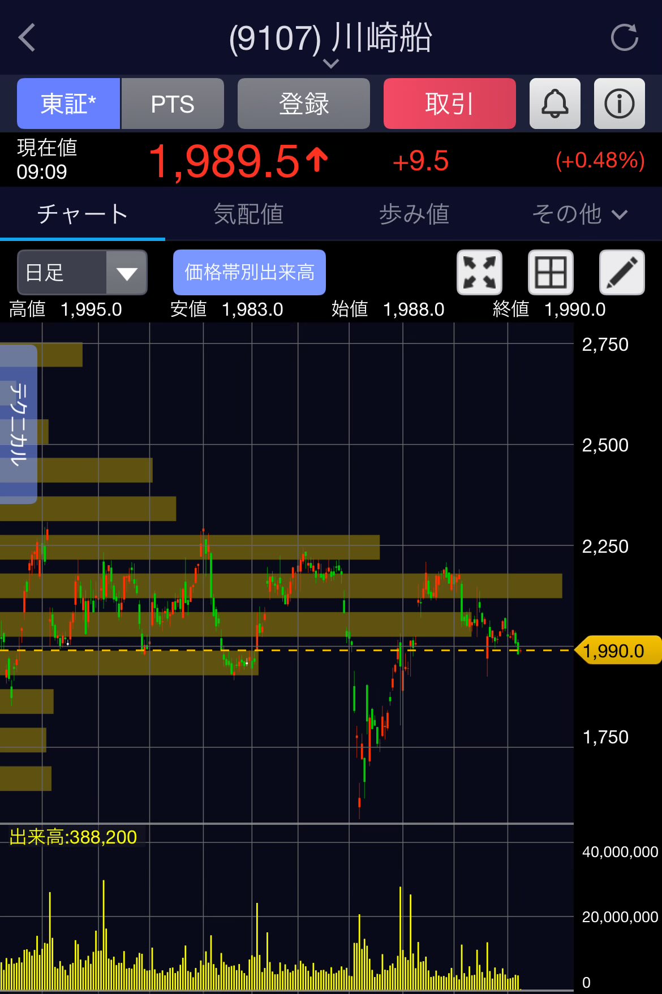Tap the 2,250 price axis label
The height and width of the screenshot is (994, 662).
605,546
